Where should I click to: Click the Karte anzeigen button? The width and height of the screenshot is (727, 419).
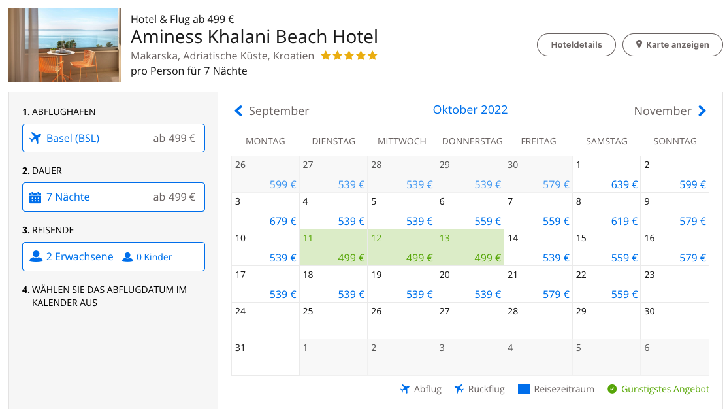pos(673,45)
